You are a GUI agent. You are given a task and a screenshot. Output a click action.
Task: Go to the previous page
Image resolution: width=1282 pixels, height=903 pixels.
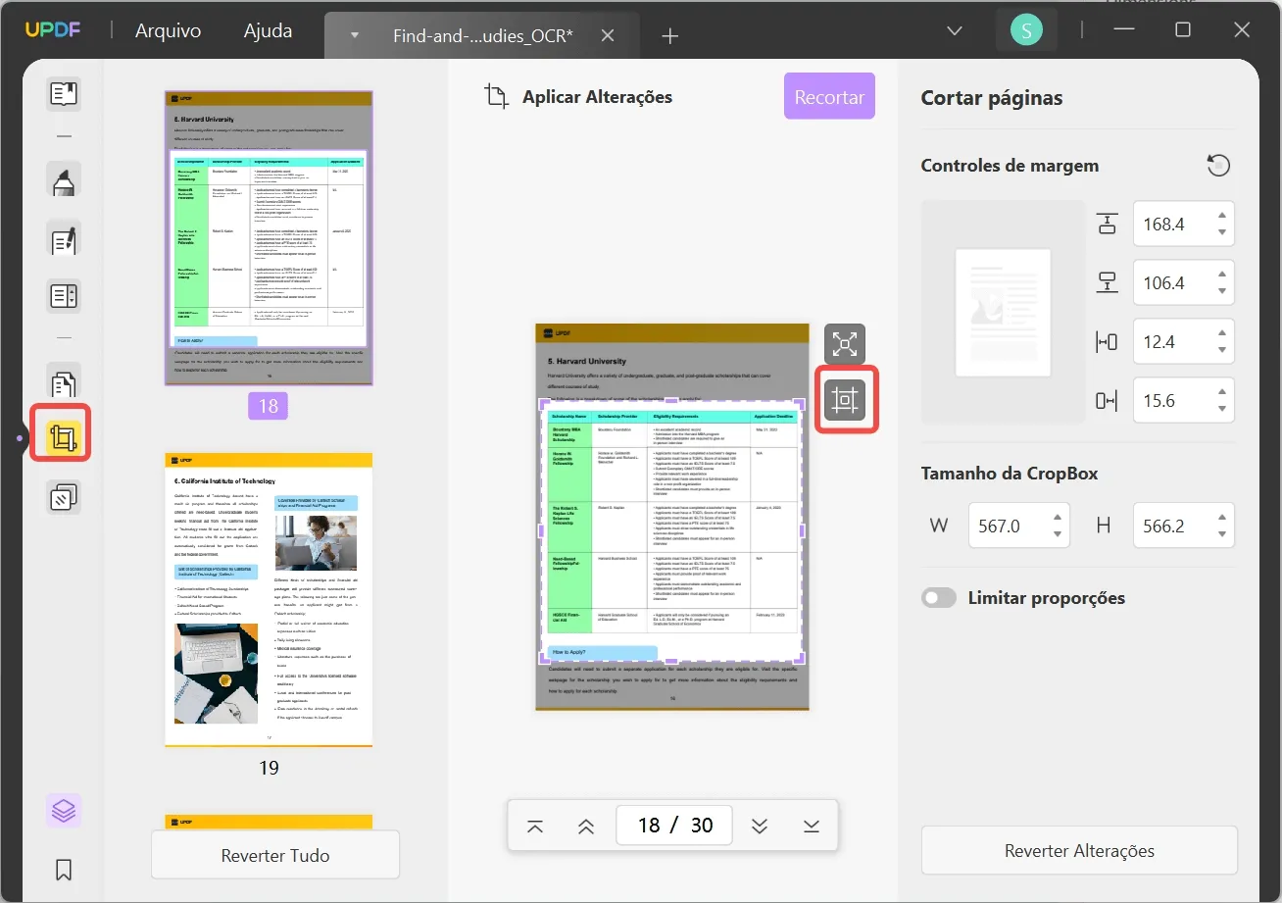click(x=586, y=826)
